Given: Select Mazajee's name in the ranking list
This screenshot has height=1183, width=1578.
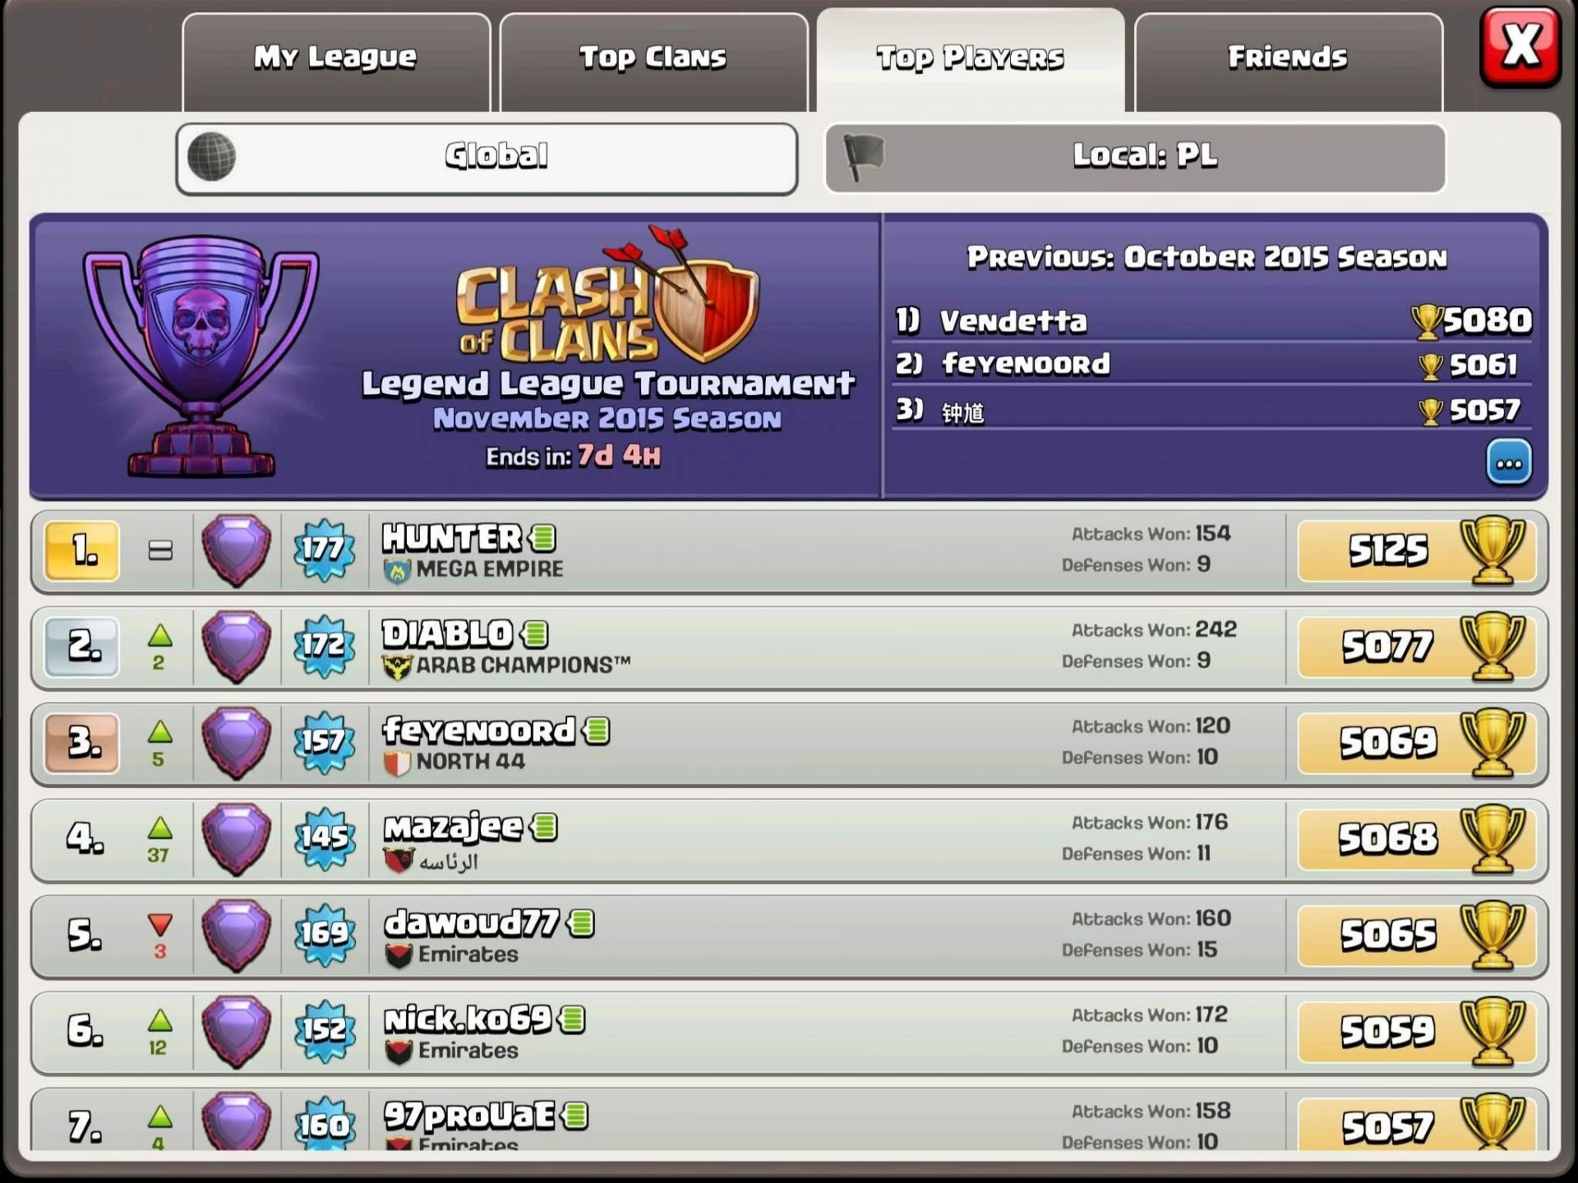Looking at the screenshot, I should coord(453,826).
